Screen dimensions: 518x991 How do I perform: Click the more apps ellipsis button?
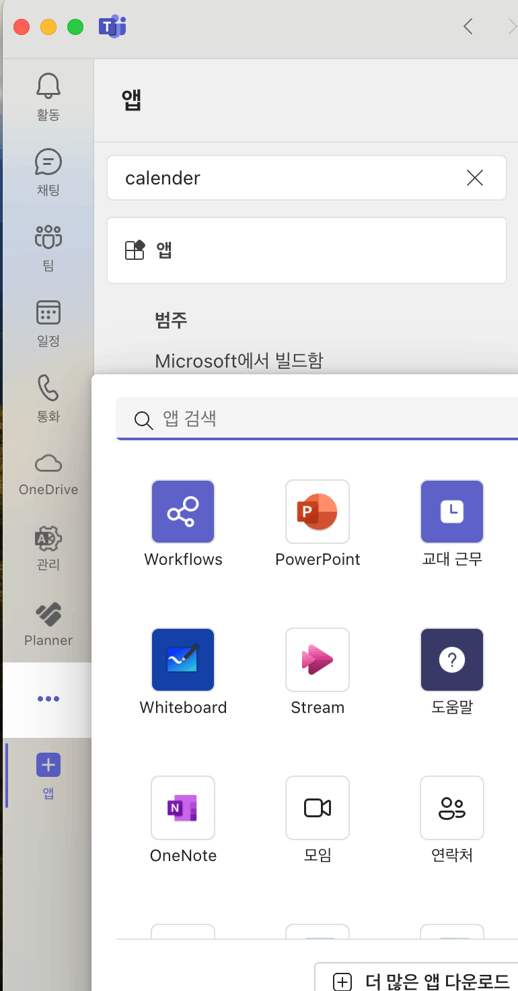(x=48, y=699)
